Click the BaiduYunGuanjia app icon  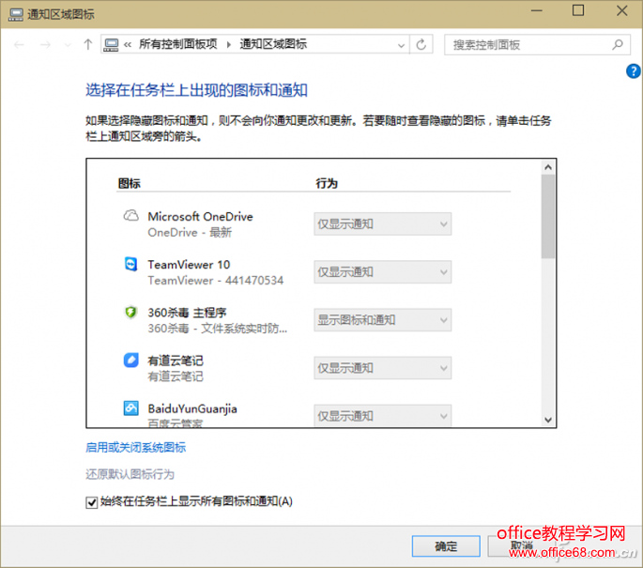pos(130,408)
